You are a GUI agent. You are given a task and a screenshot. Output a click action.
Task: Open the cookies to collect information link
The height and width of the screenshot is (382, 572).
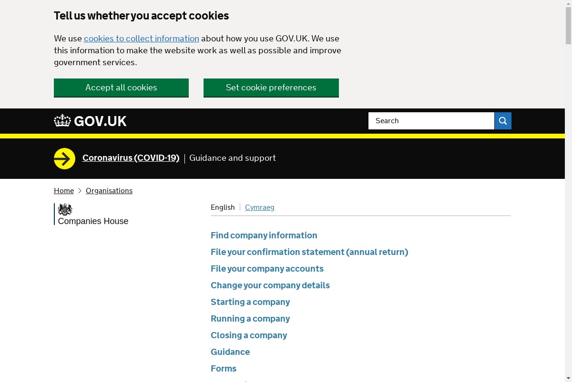pyautogui.click(x=142, y=39)
